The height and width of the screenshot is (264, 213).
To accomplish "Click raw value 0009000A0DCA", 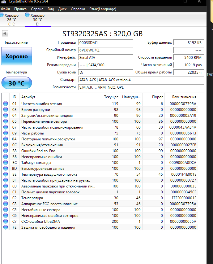I will (x=183, y=162).
